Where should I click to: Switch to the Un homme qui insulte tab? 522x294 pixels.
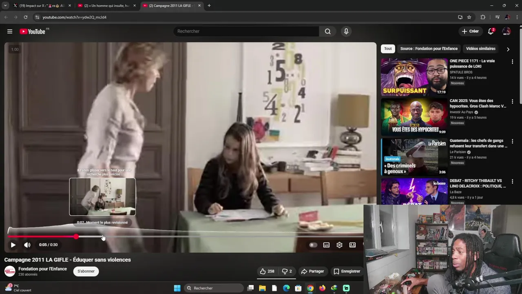(x=107, y=6)
